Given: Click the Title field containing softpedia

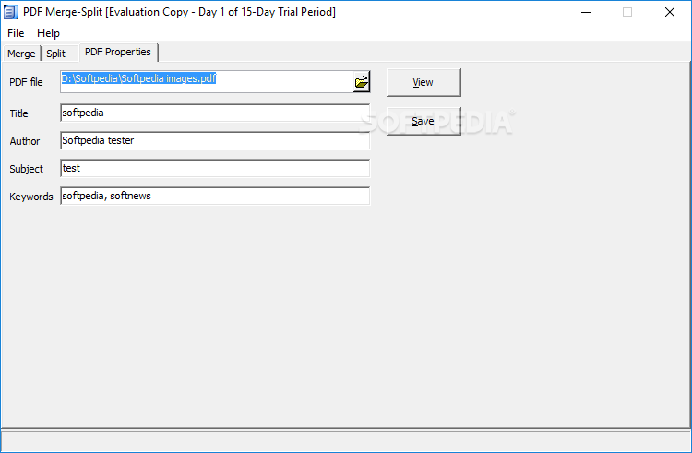Looking at the screenshot, I should [x=215, y=113].
